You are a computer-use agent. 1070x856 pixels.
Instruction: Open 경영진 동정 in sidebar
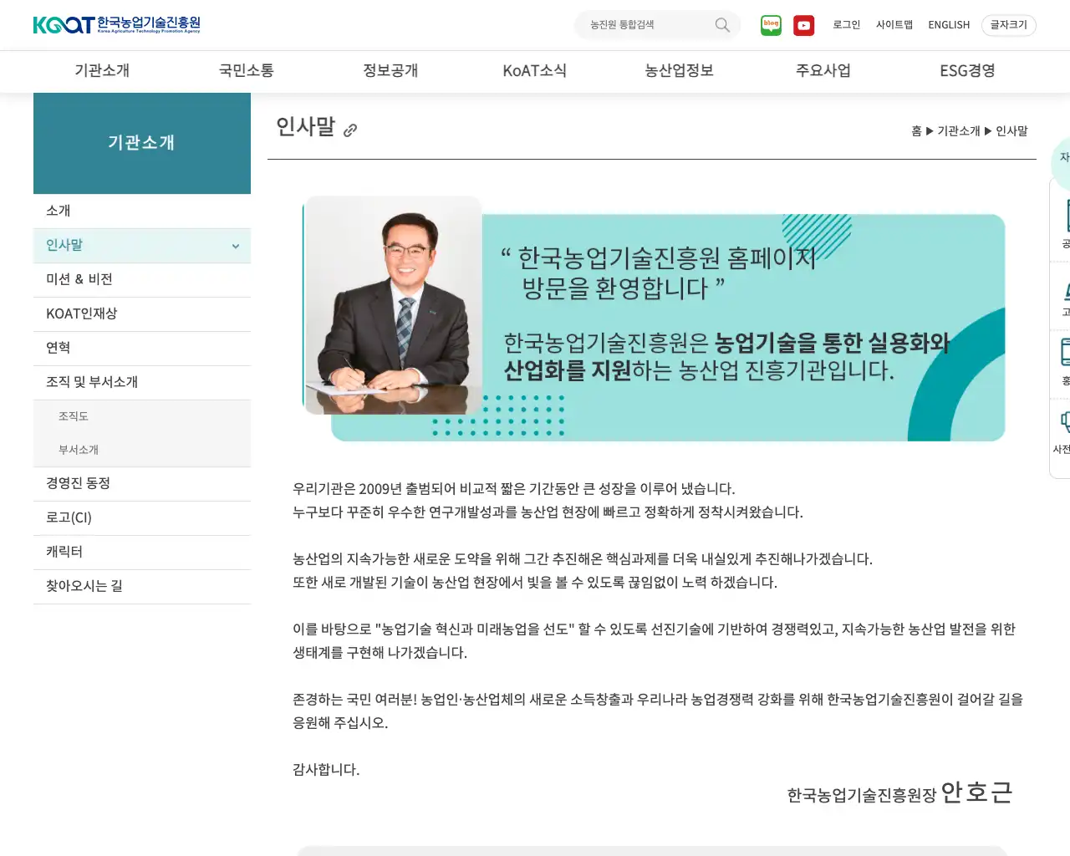pyautogui.click(x=142, y=483)
